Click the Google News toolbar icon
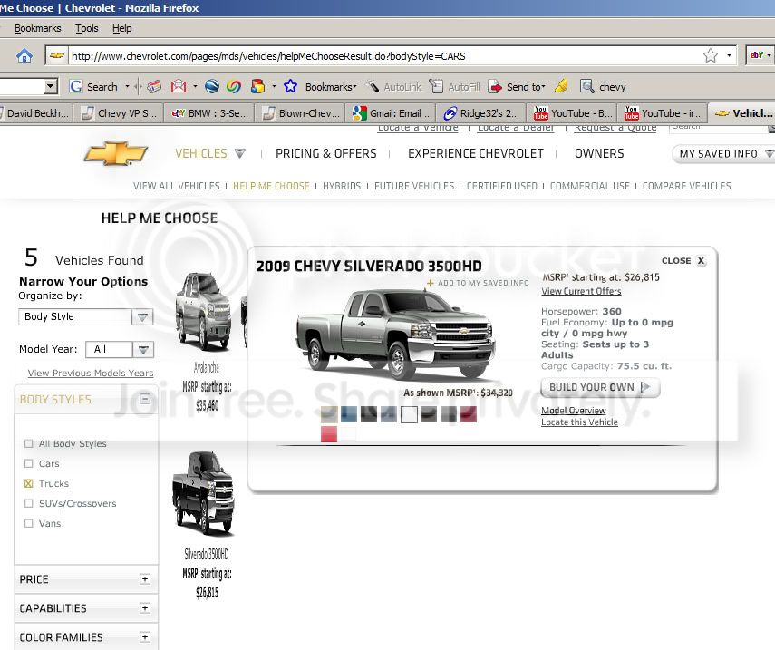 [154, 86]
